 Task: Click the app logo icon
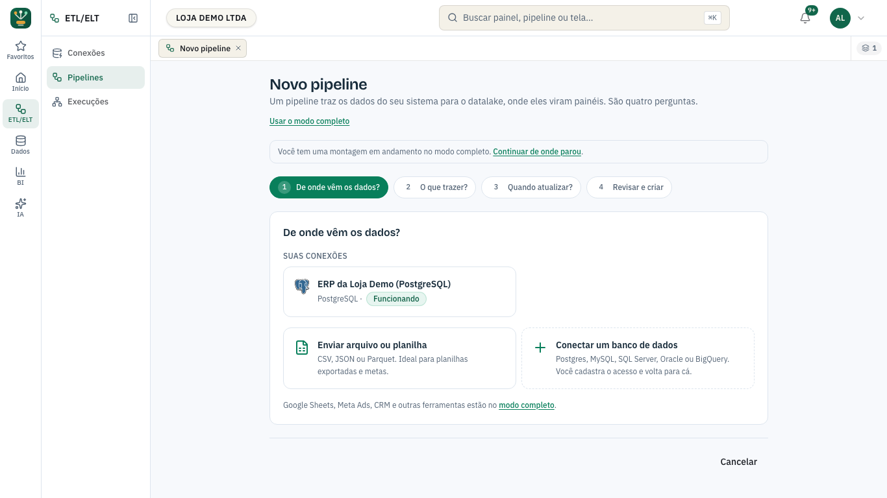[x=21, y=18]
